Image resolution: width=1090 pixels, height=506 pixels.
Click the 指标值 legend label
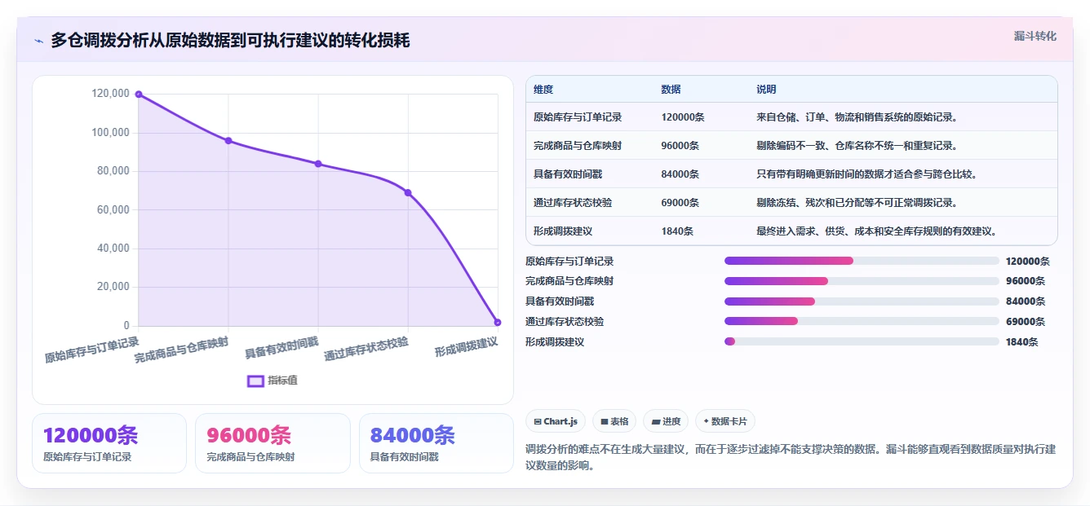(x=282, y=381)
